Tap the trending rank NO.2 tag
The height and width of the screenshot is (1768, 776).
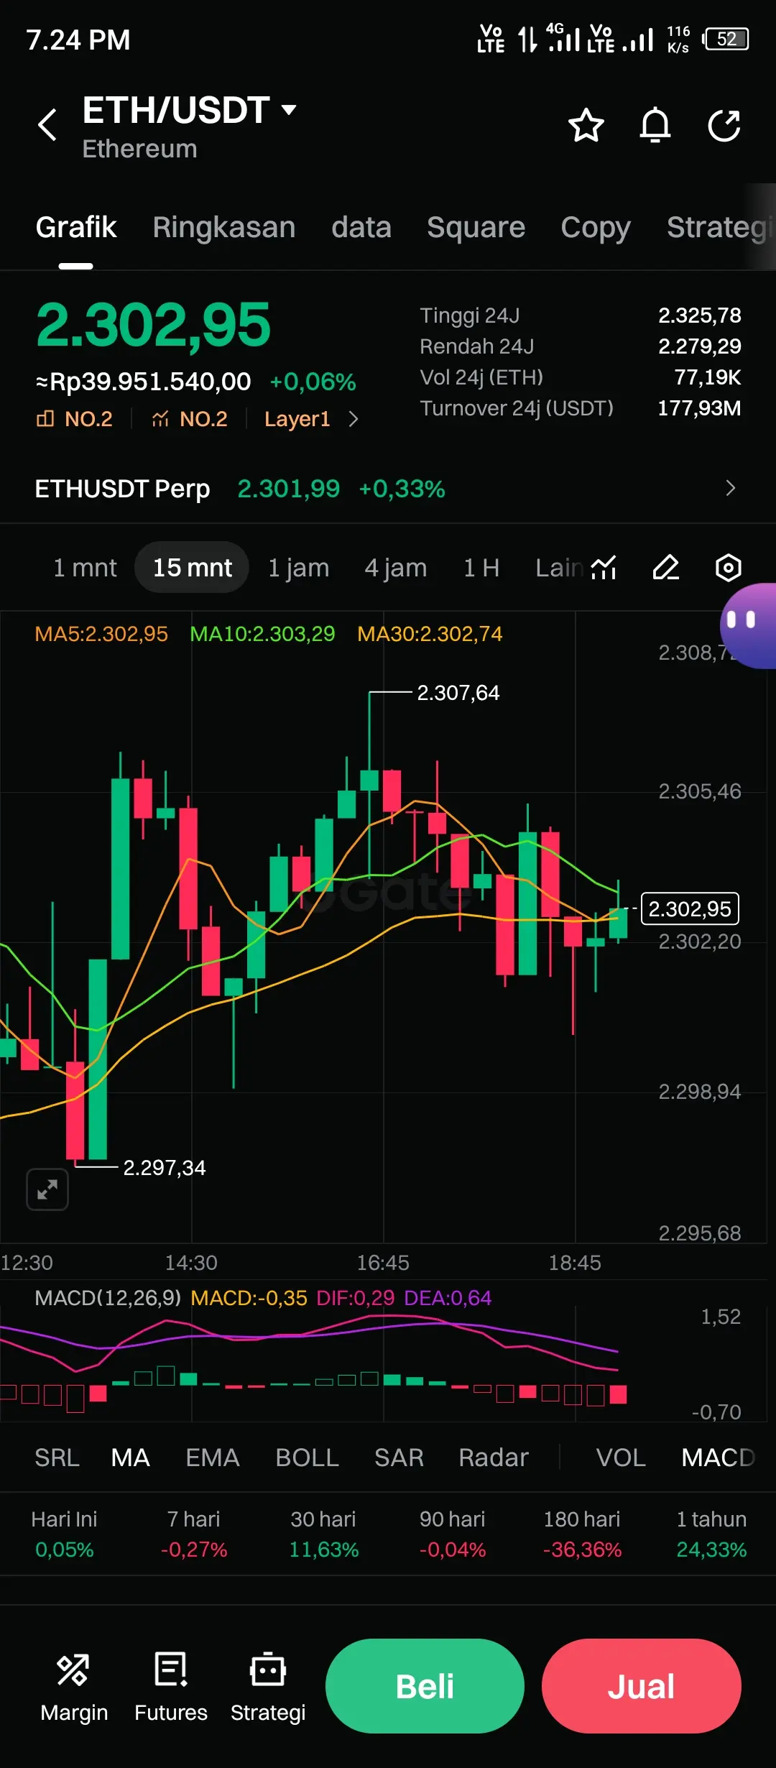click(x=190, y=419)
